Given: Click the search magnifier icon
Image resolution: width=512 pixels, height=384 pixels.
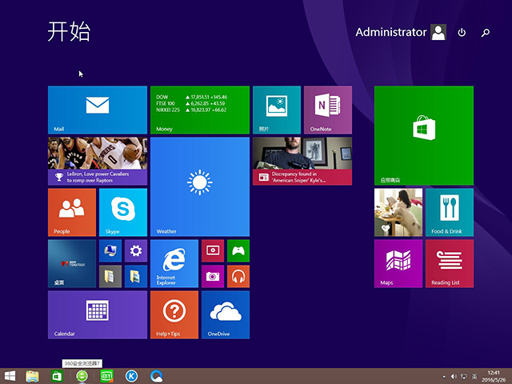Looking at the screenshot, I should click(x=486, y=32).
